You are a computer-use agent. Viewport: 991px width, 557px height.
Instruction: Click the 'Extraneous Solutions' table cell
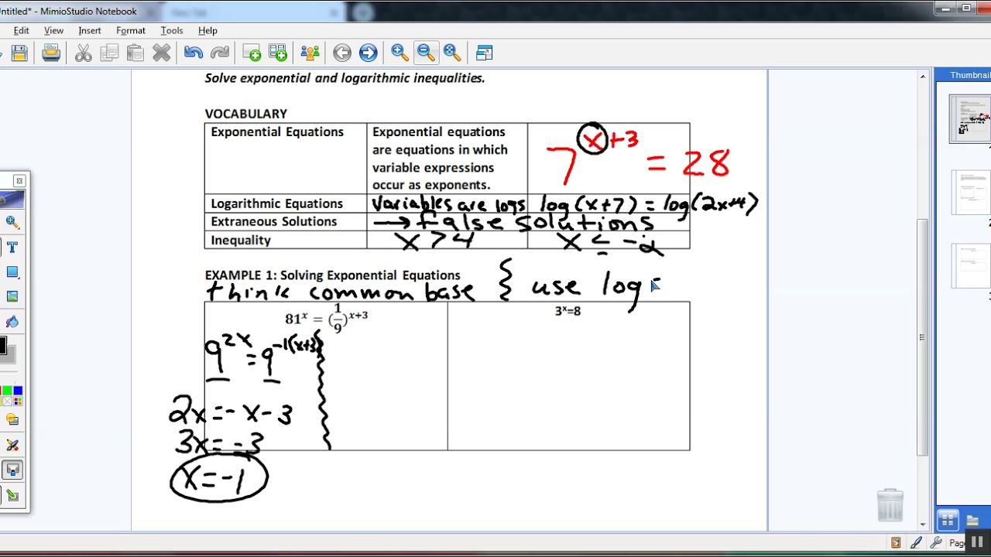click(x=286, y=221)
